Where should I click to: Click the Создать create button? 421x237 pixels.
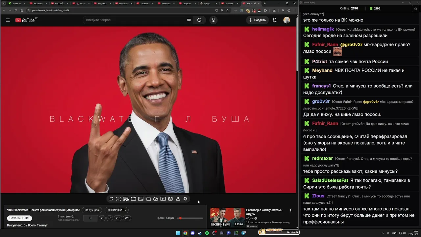click(257, 20)
